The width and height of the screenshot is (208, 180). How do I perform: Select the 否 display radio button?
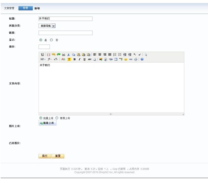pos(51,40)
